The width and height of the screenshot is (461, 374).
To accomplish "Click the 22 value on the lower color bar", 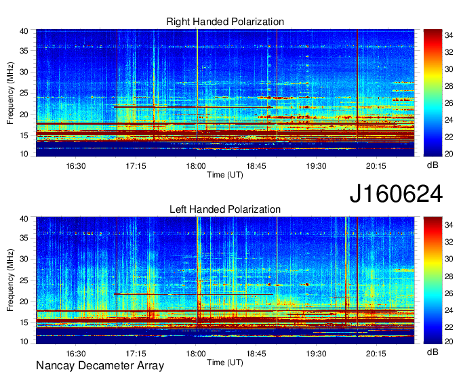I will pos(449,327).
